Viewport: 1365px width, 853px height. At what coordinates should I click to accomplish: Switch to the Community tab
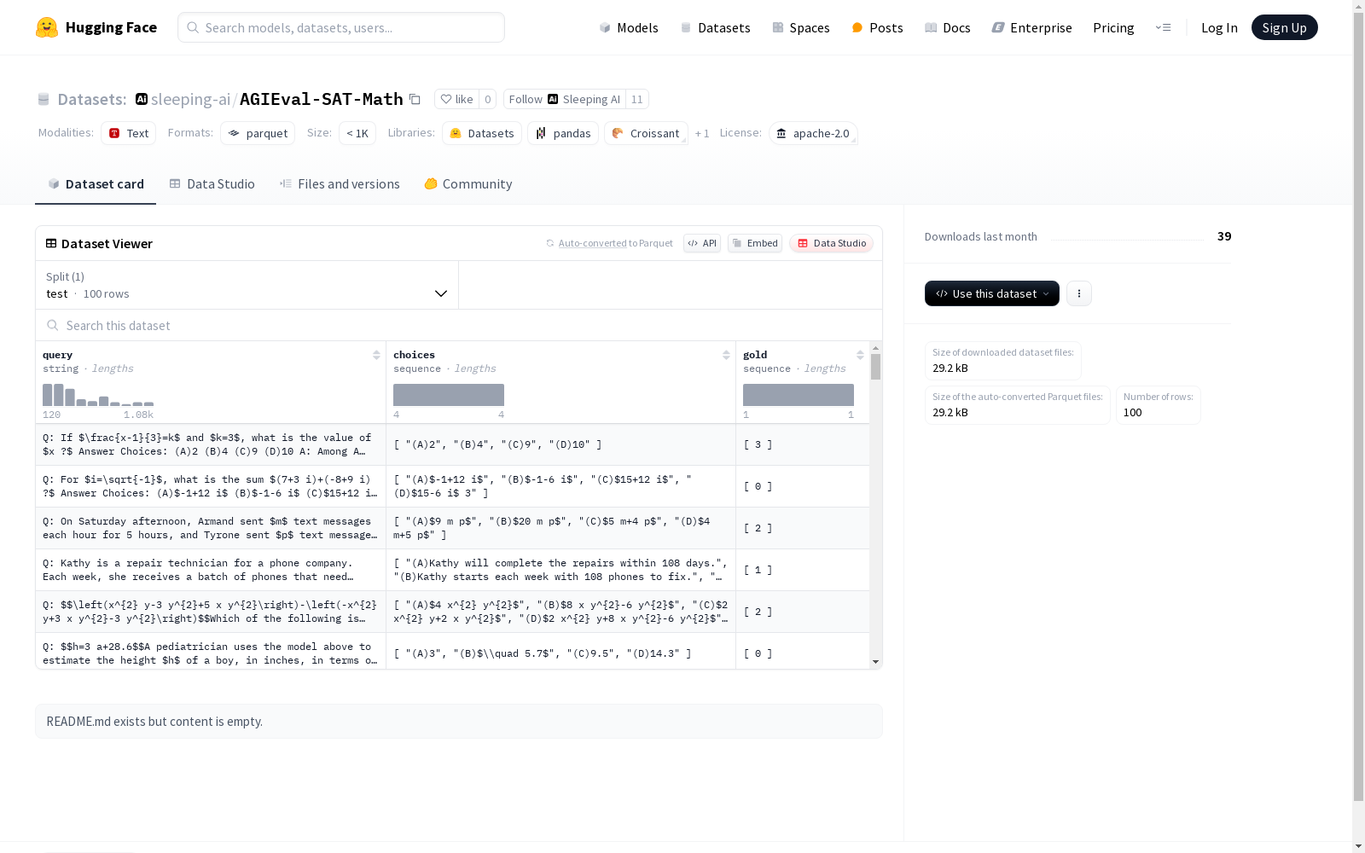click(468, 183)
